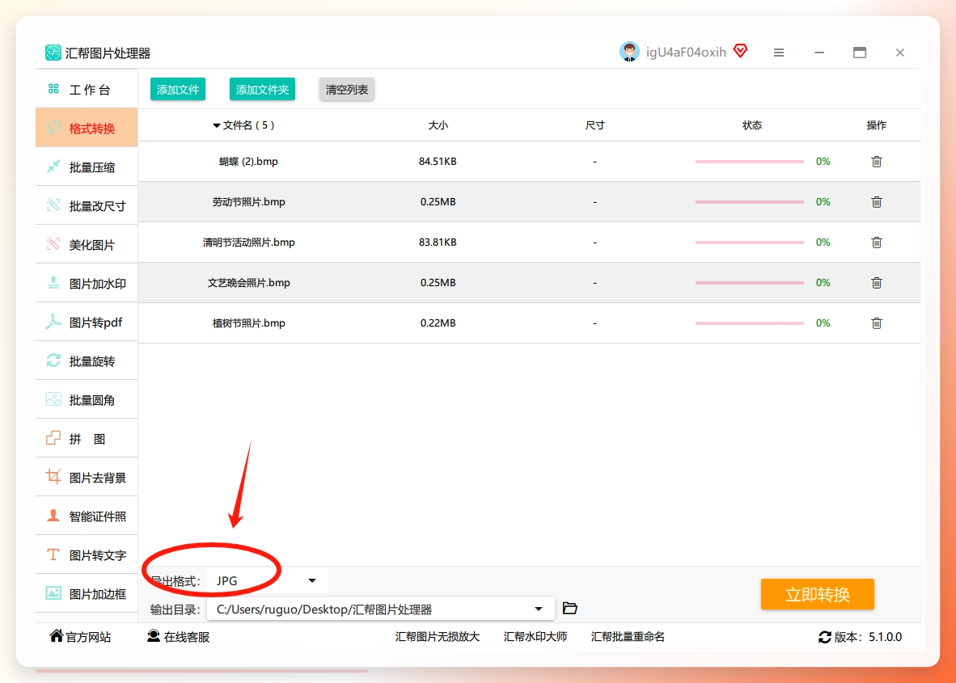Click the version number 5.1.0.0

point(886,637)
